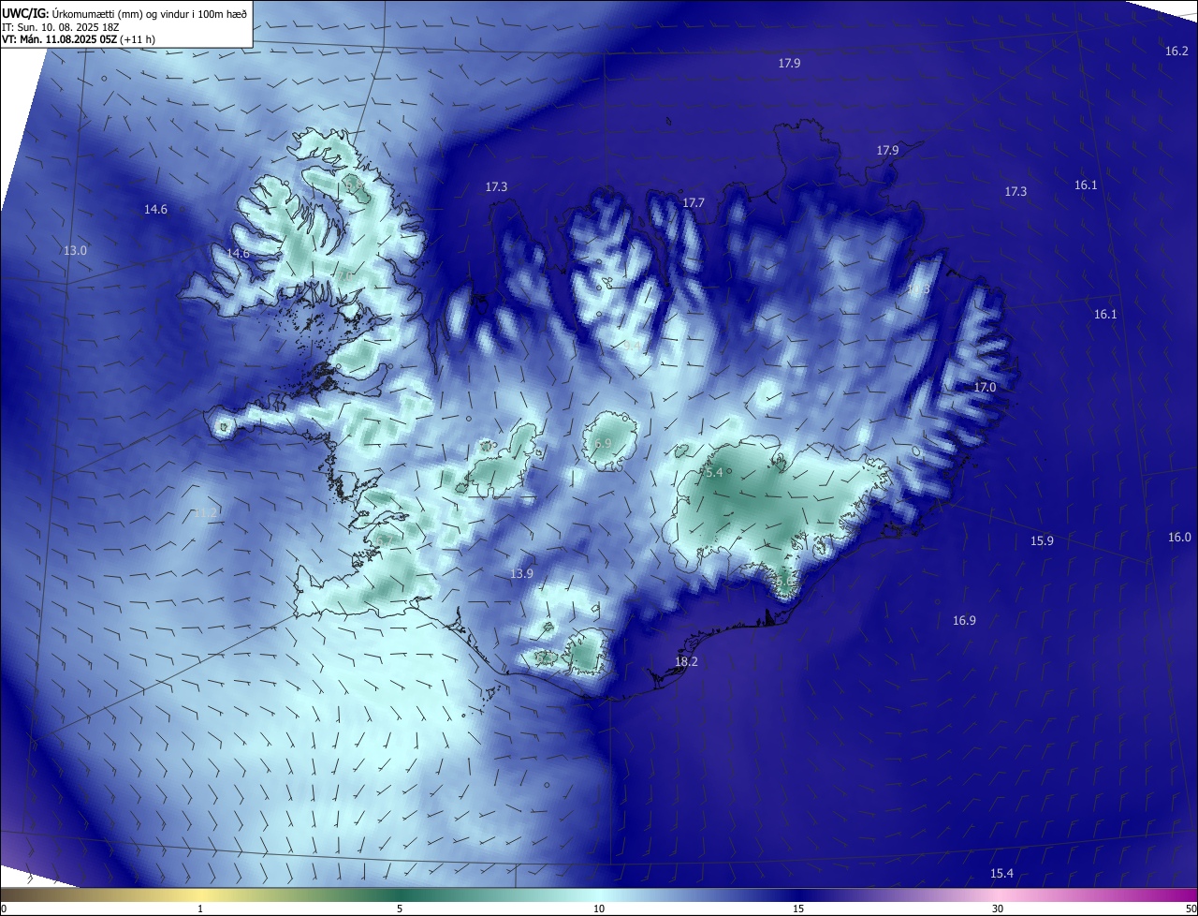This screenshot has width=1198, height=916.
Task: Click the 17.7 value off the north coast
Action: [x=694, y=203]
